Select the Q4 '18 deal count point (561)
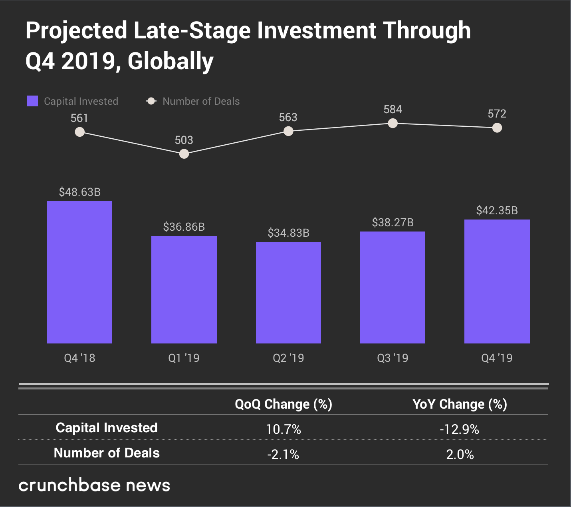 (80, 132)
